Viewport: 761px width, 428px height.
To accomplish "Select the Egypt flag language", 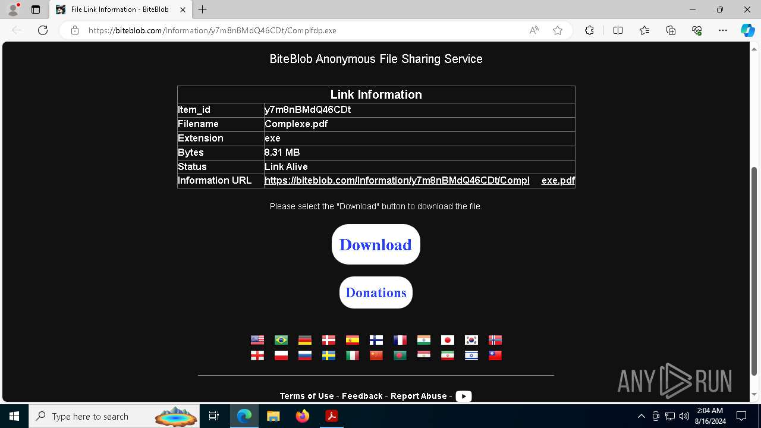I will click(x=424, y=355).
